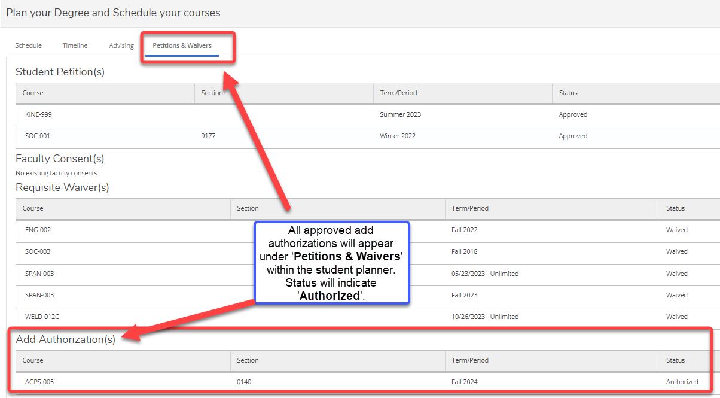Select the SOC-001 course cell
The width and height of the screenshot is (720, 398).
point(38,136)
